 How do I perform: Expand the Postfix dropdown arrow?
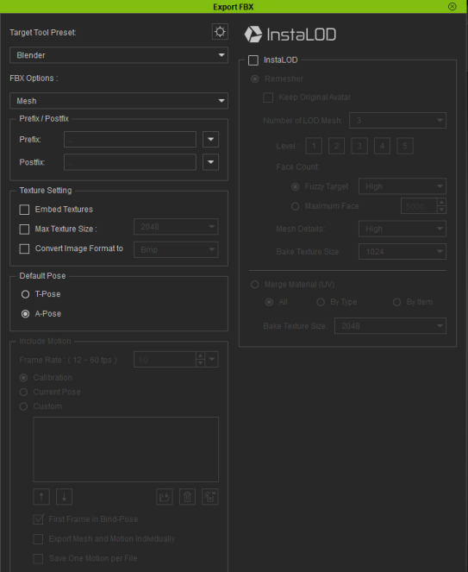(x=210, y=162)
